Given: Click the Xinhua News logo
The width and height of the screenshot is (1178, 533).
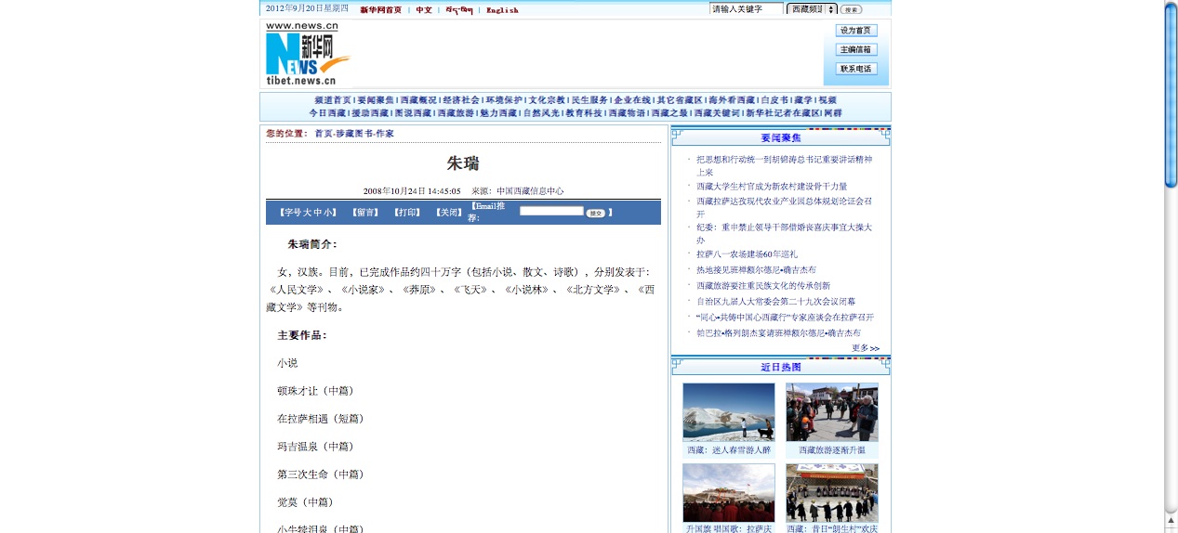Looking at the screenshot, I should click(308, 55).
